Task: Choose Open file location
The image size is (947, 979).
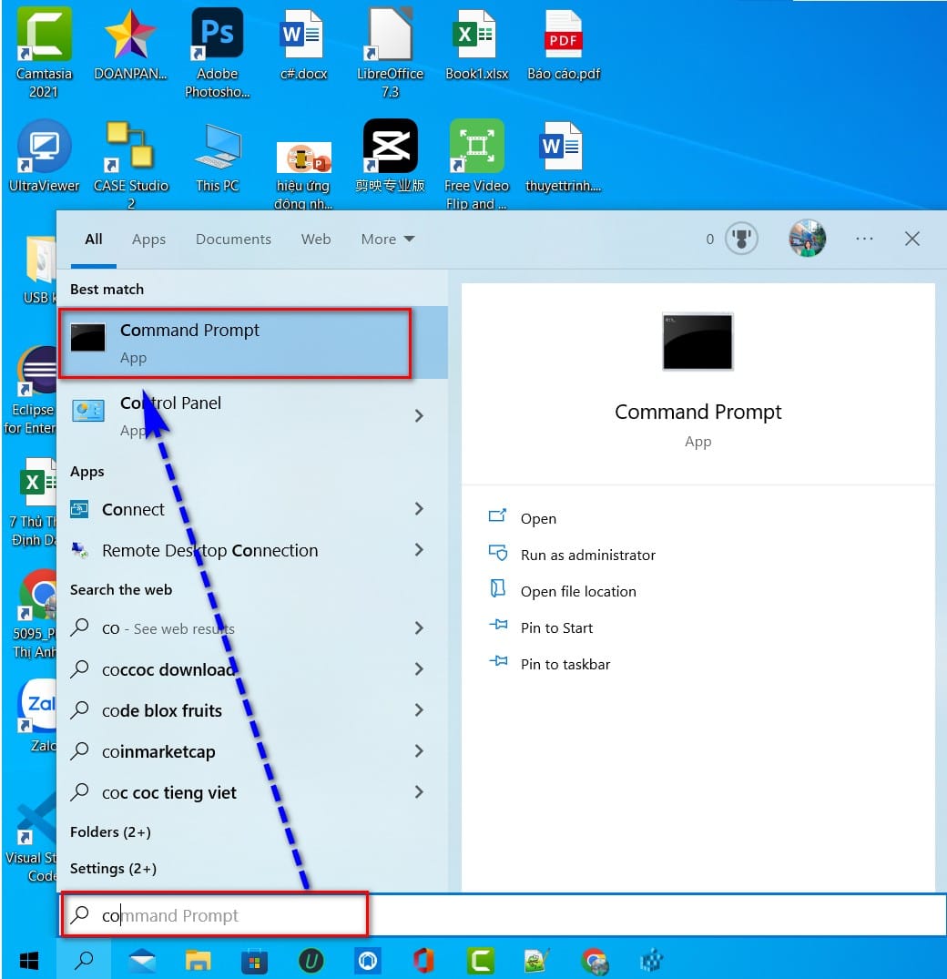Action: [x=563, y=591]
